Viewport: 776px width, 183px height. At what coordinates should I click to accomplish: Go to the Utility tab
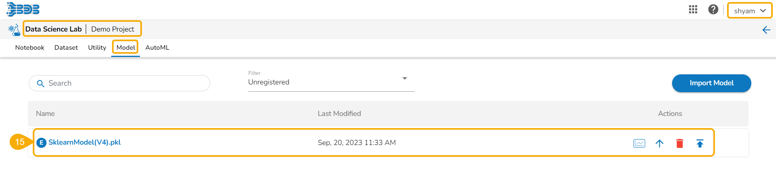point(97,48)
